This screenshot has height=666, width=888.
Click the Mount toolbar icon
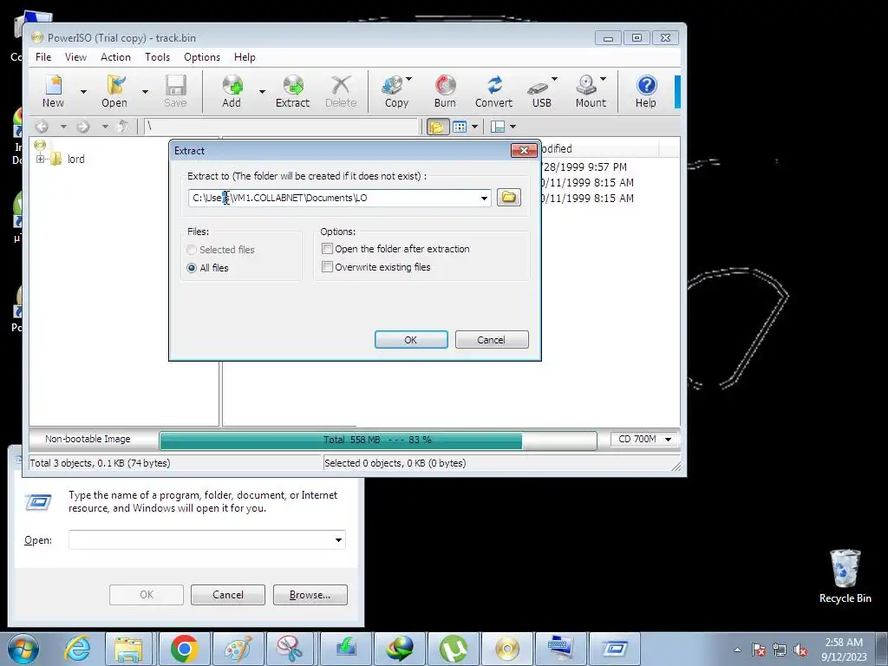click(x=591, y=91)
